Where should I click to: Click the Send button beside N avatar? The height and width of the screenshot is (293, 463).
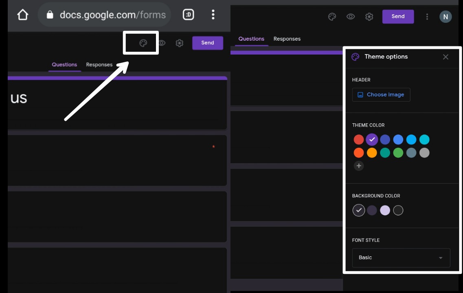coord(398,17)
